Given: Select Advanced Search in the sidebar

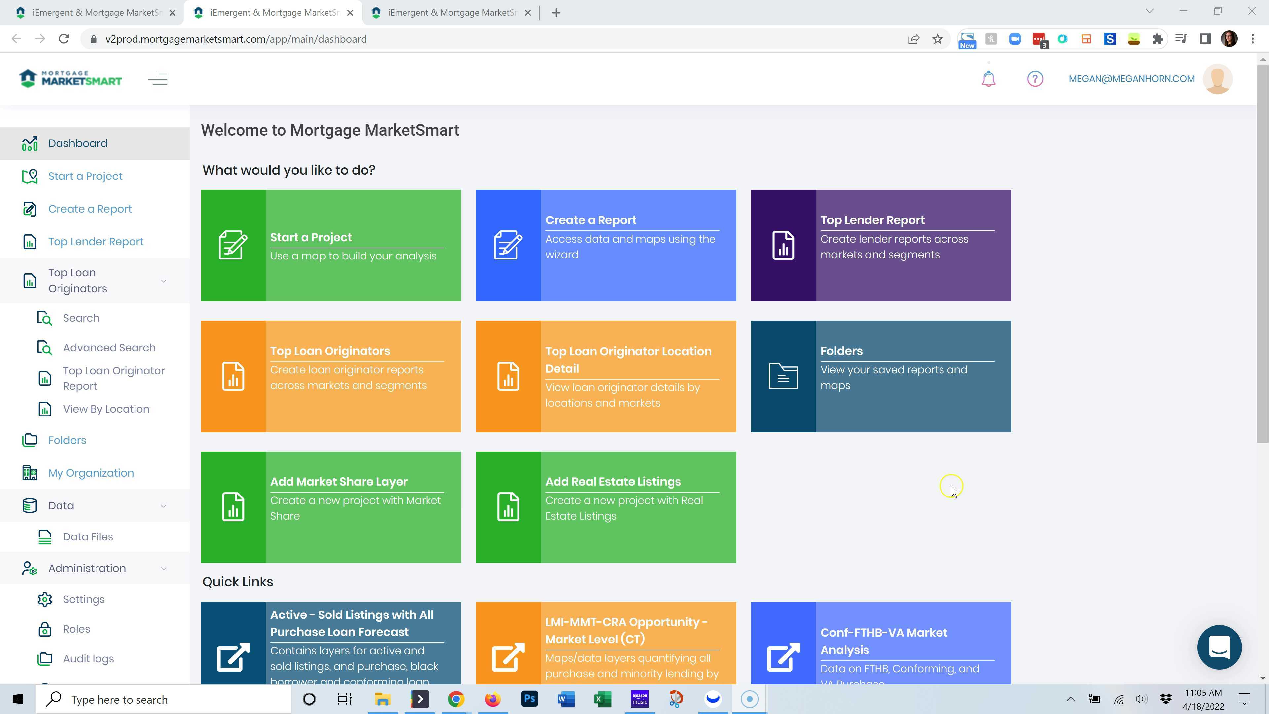Looking at the screenshot, I should pyautogui.click(x=109, y=348).
